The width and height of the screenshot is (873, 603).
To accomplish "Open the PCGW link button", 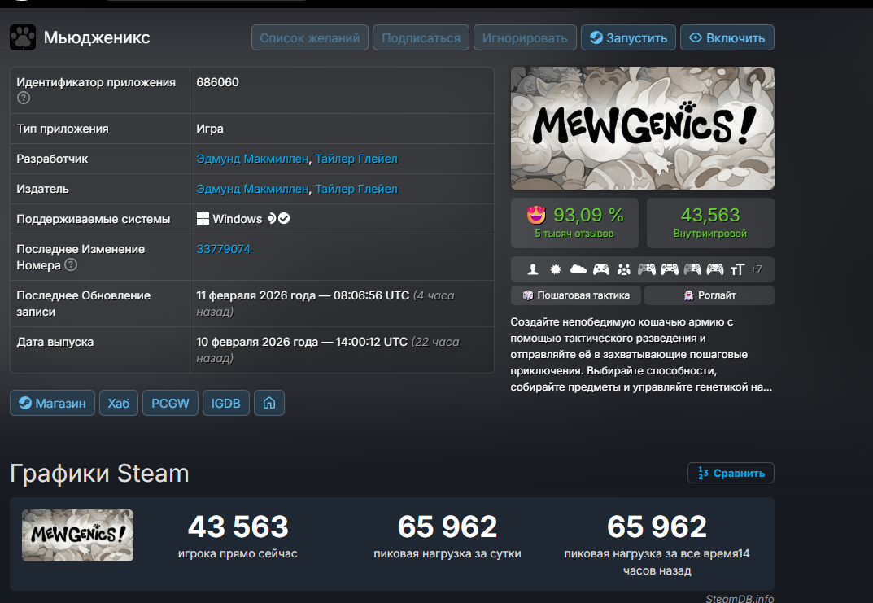I will pyautogui.click(x=170, y=403).
